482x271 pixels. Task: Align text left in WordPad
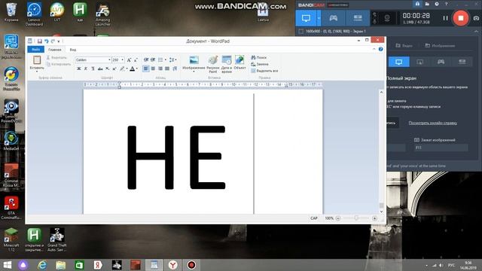pos(146,69)
